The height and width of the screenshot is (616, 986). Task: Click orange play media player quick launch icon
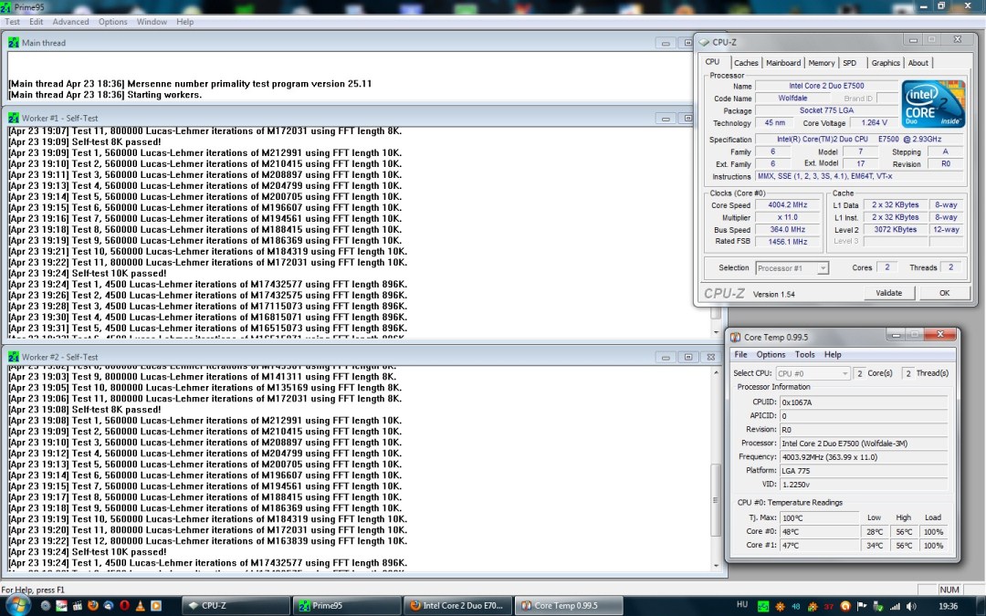(x=156, y=606)
